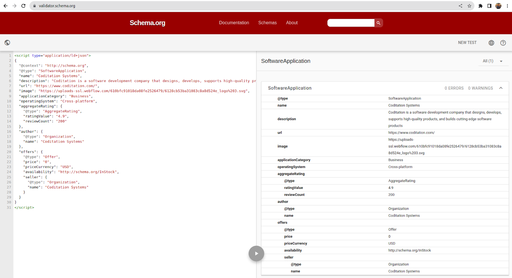This screenshot has width=512, height=278.
Task: Click the author property label
Action: point(283,202)
